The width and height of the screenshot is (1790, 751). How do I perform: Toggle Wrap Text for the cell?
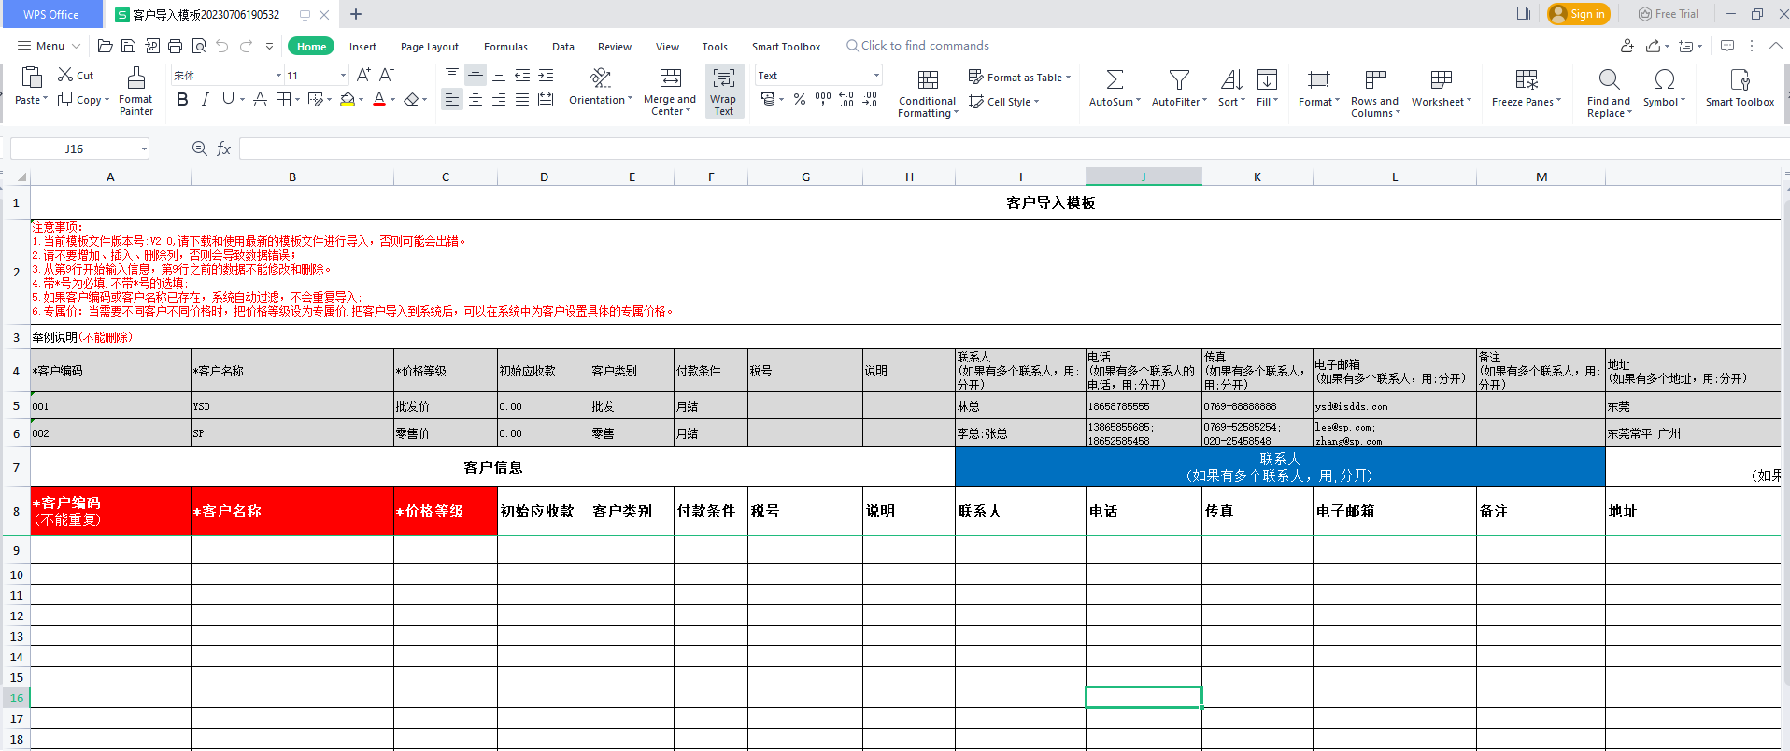723,91
